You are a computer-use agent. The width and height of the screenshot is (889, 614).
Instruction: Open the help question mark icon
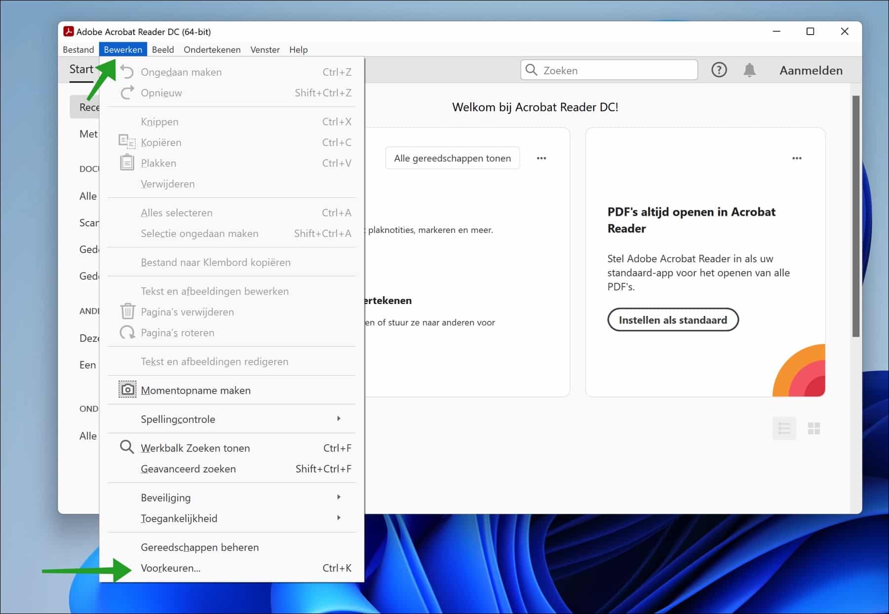(x=719, y=70)
